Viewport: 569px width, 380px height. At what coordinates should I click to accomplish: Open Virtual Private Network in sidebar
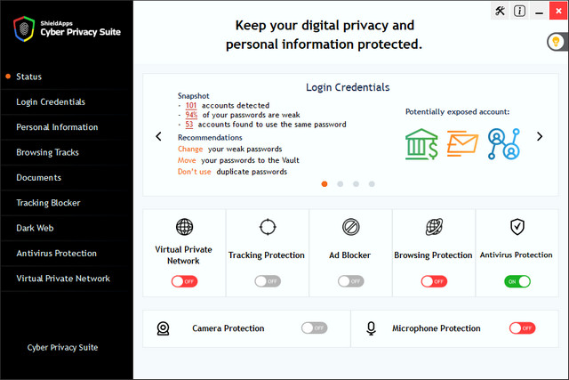pos(67,279)
